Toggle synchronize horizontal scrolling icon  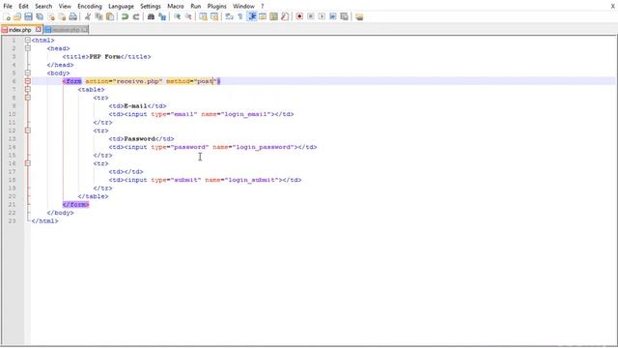point(214,16)
